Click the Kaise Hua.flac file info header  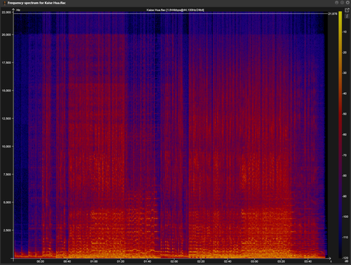click(175, 10)
